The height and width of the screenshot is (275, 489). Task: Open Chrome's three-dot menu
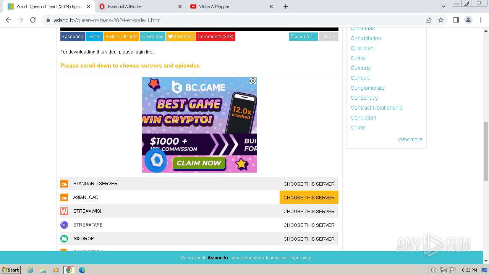pos(480,20)
